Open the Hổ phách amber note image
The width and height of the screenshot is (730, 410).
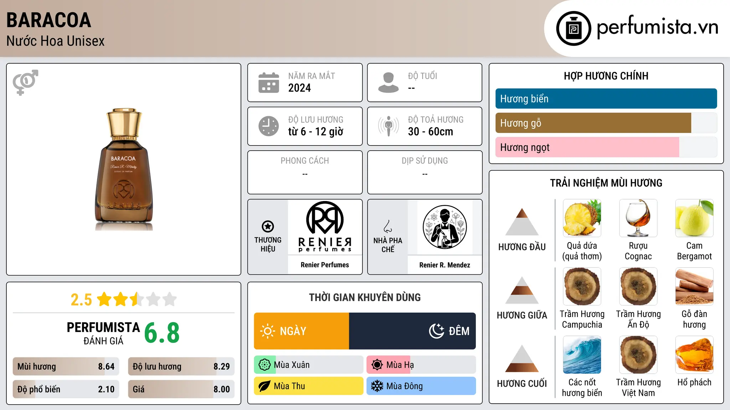(x=694, y=355)
